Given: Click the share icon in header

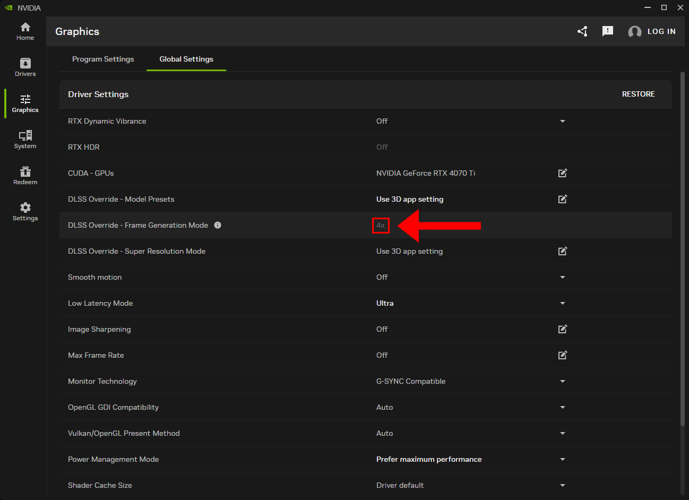Looking at the screenshot, I should tap(582, 31).
